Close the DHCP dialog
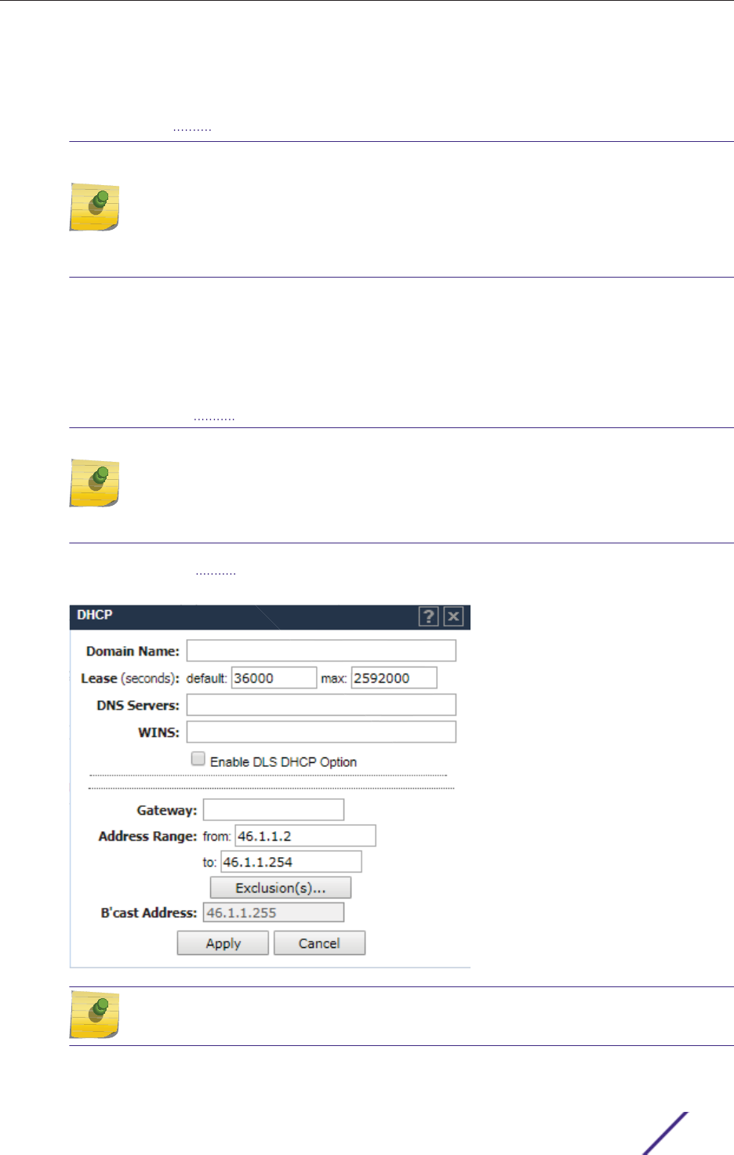 tap(453, 616)
